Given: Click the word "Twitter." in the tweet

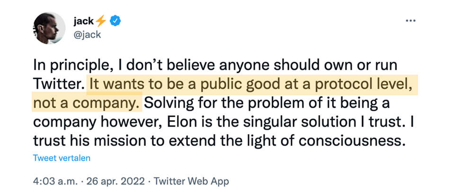Looking at the screenshot, I should click(58, 84).
